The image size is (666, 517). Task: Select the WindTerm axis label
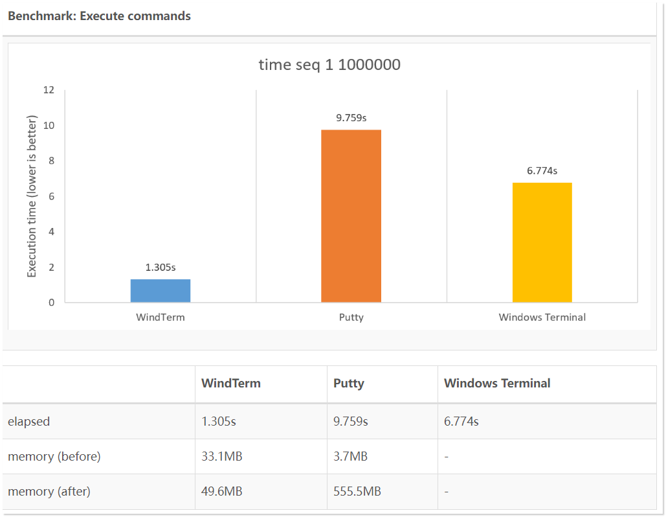(x=160, y=317)
